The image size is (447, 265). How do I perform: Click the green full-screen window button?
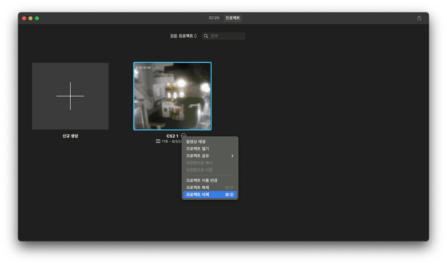(37, 18)
